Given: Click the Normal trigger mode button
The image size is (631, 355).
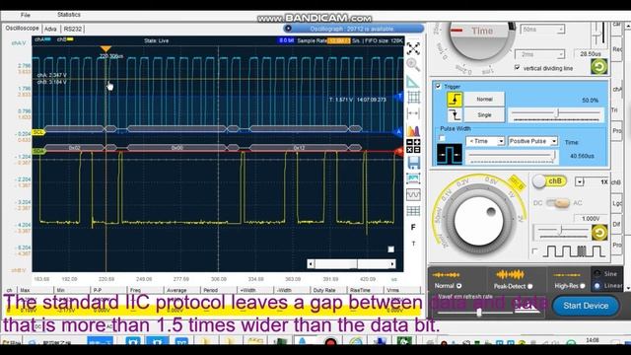Looking at the screenshot, I should click(484, 99).
